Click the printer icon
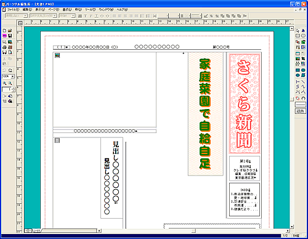Image resolution: width=308 pixels, height=239 pixels. [x=4, y=47]
